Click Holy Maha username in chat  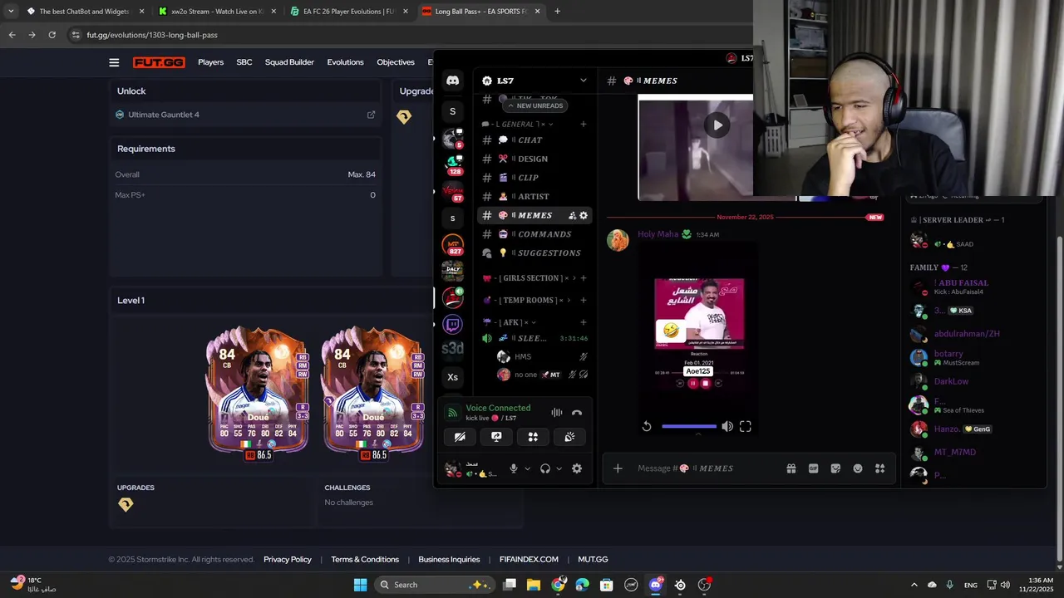click(x=658, y=234)
